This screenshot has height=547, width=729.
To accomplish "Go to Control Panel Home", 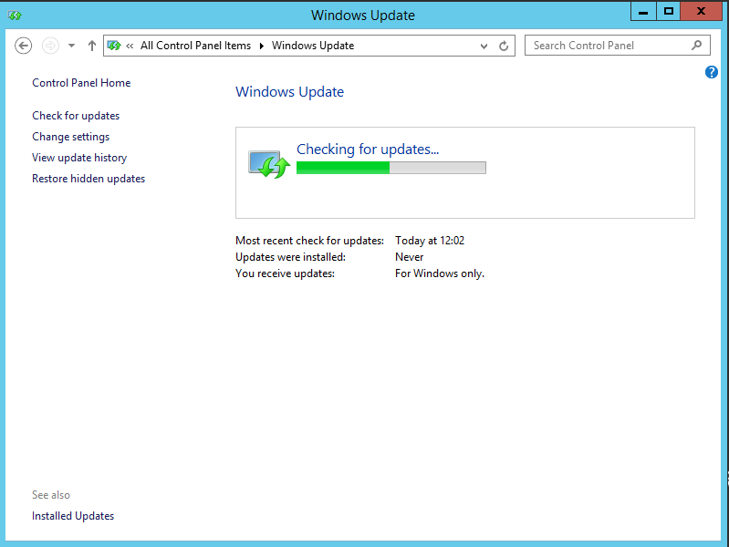I will (81, 83).
